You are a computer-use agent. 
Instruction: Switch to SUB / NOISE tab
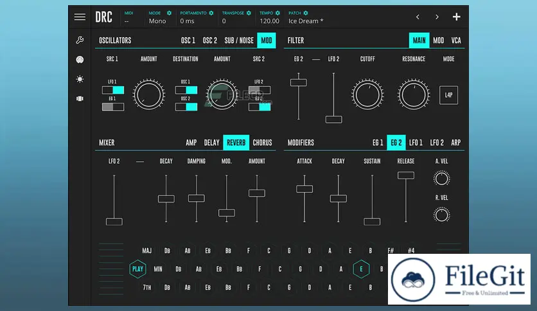pyautogui.click(x=239, y=40)
